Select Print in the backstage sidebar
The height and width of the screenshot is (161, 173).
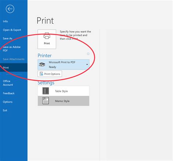14,68
